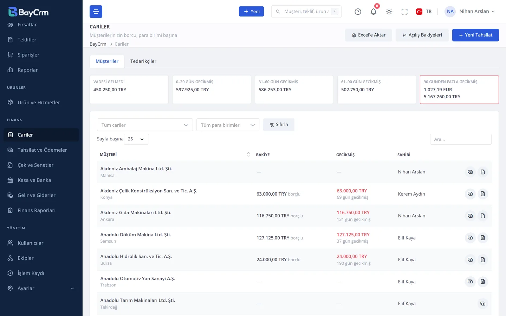Image resolution: width=506 pixels, height=316 pixels.
Task: Click the BayCrm logo
Action: point(28,12)
